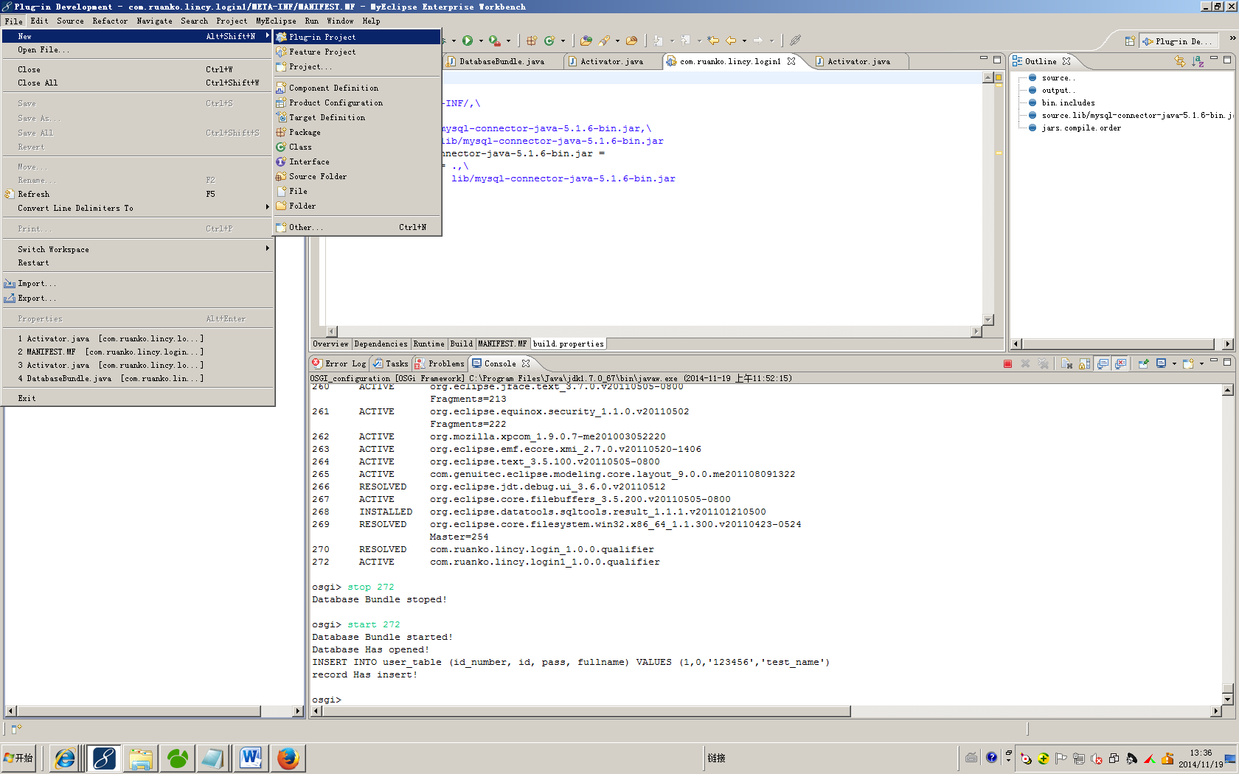Open recent file 2 MANIFEST.MF
Viewport: 1239px width, 774px height.
pyautogui.click(x=137, y=352)
